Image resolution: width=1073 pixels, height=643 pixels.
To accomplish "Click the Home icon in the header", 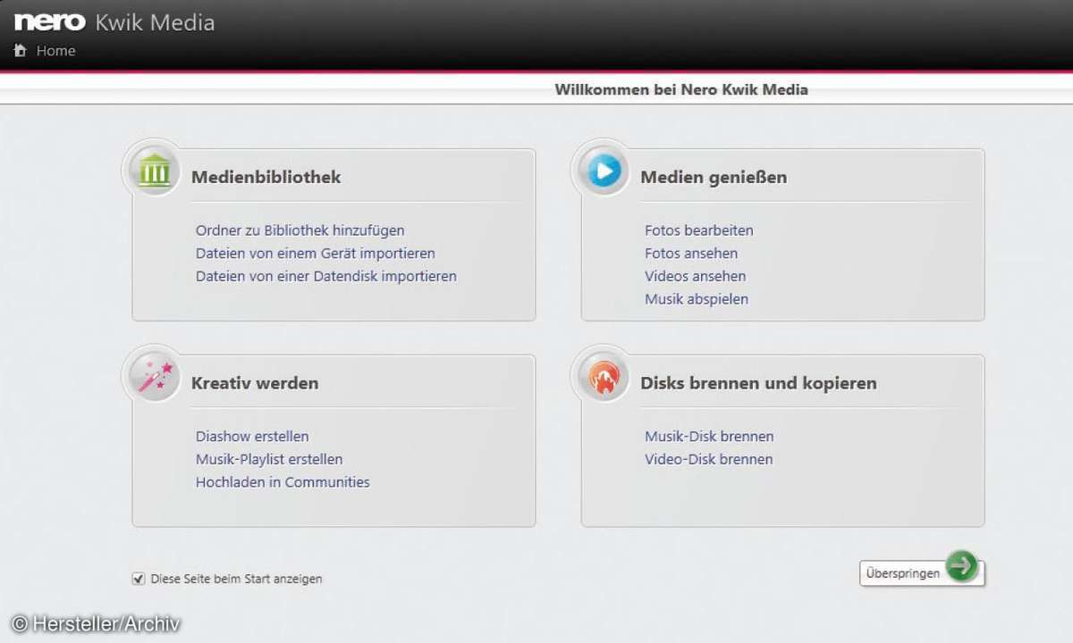I will click(x=21, y=51).
